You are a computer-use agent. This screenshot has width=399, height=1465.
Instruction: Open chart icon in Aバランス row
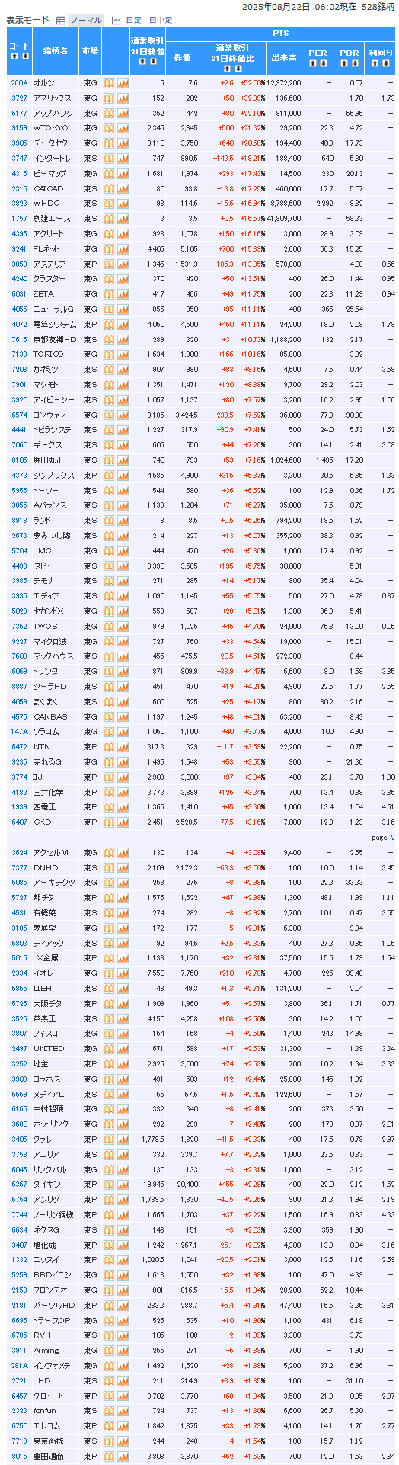click(123, 505)
